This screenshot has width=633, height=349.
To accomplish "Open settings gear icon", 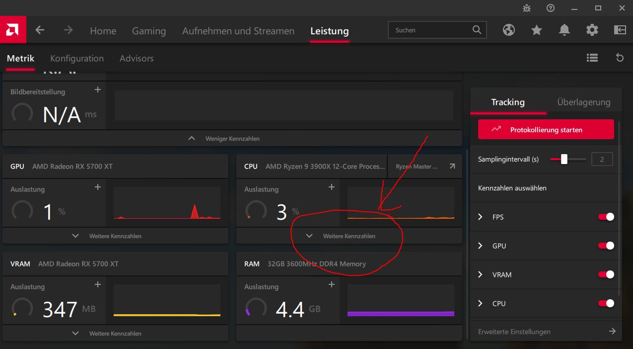I will point(592,30).
